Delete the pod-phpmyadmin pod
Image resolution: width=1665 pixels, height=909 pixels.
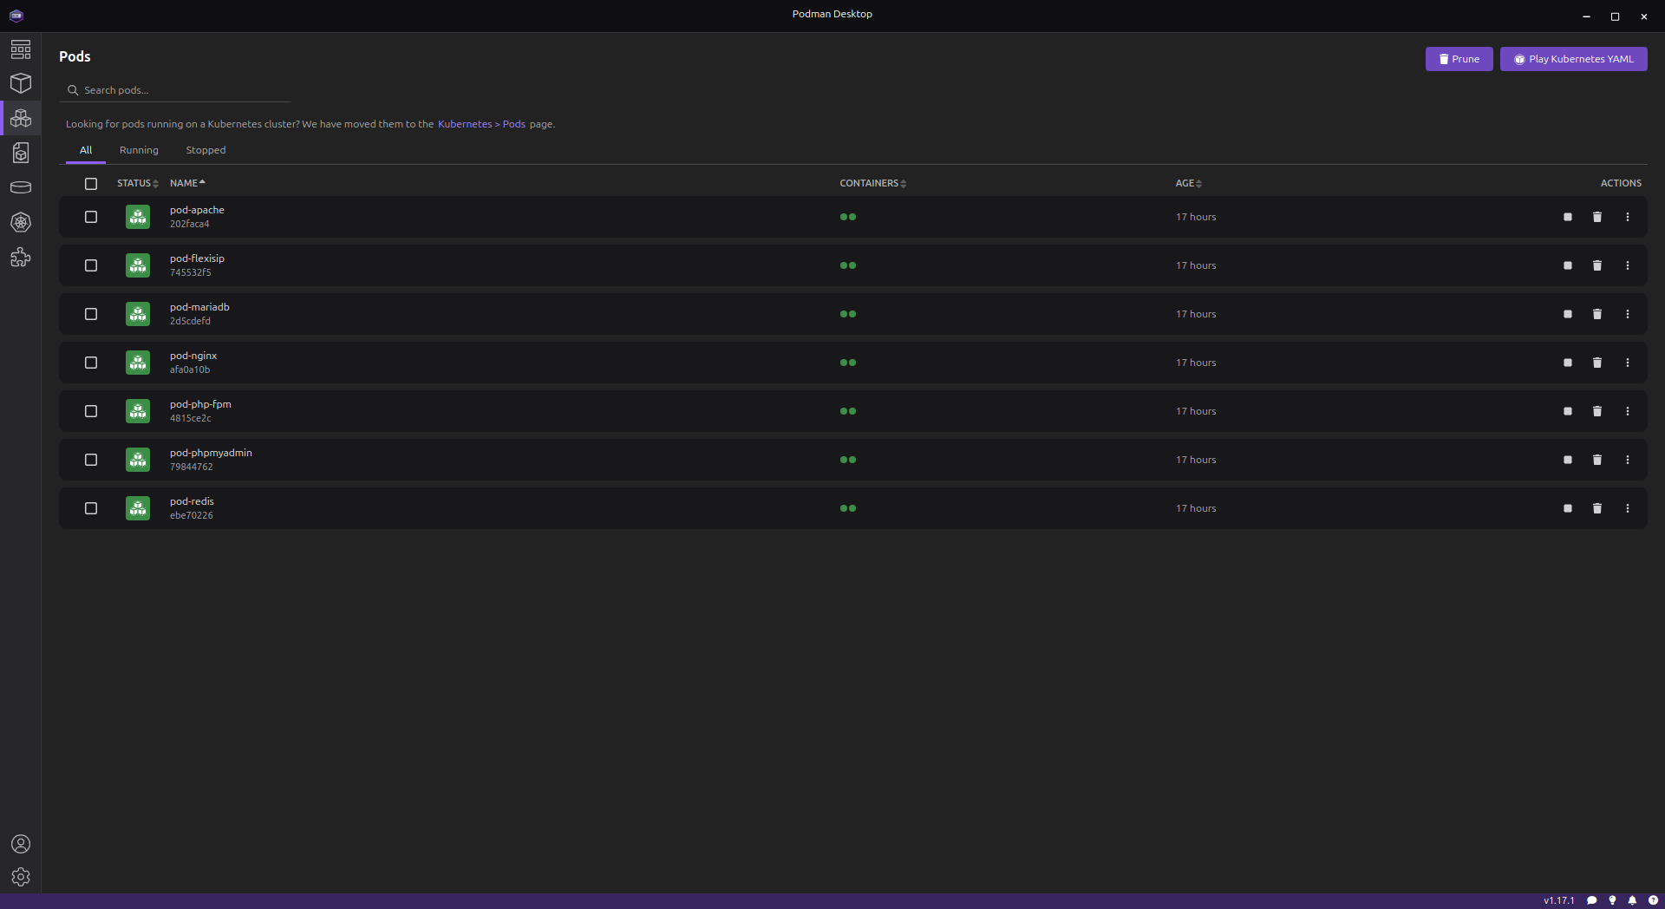1596,460
